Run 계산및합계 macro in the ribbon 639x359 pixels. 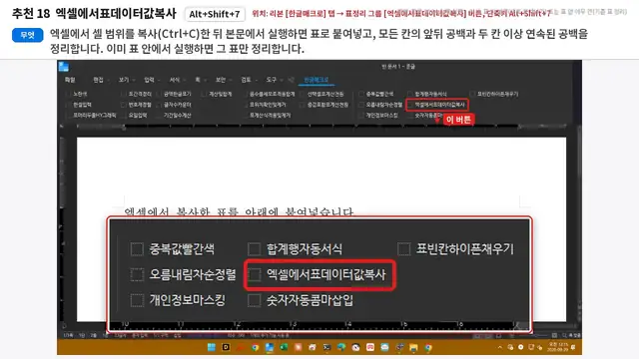coord(217,94)
